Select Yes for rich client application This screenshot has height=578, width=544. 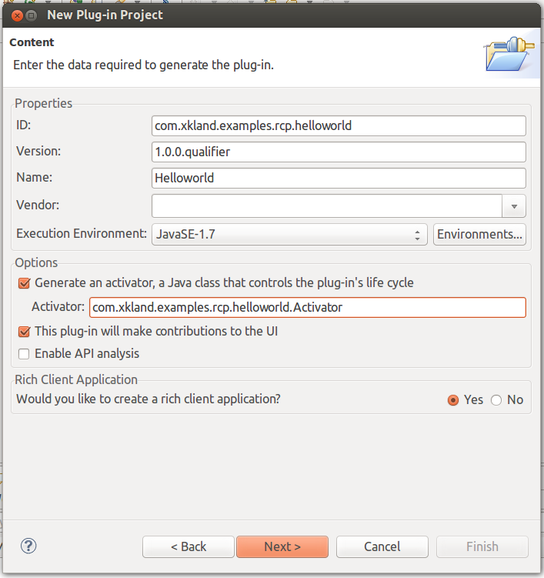453,400
